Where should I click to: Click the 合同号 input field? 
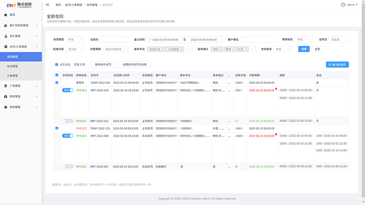(x=115, y=40)
